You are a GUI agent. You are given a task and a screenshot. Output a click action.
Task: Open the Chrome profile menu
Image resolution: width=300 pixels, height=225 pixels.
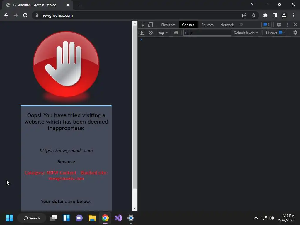(x=284, y=15)
